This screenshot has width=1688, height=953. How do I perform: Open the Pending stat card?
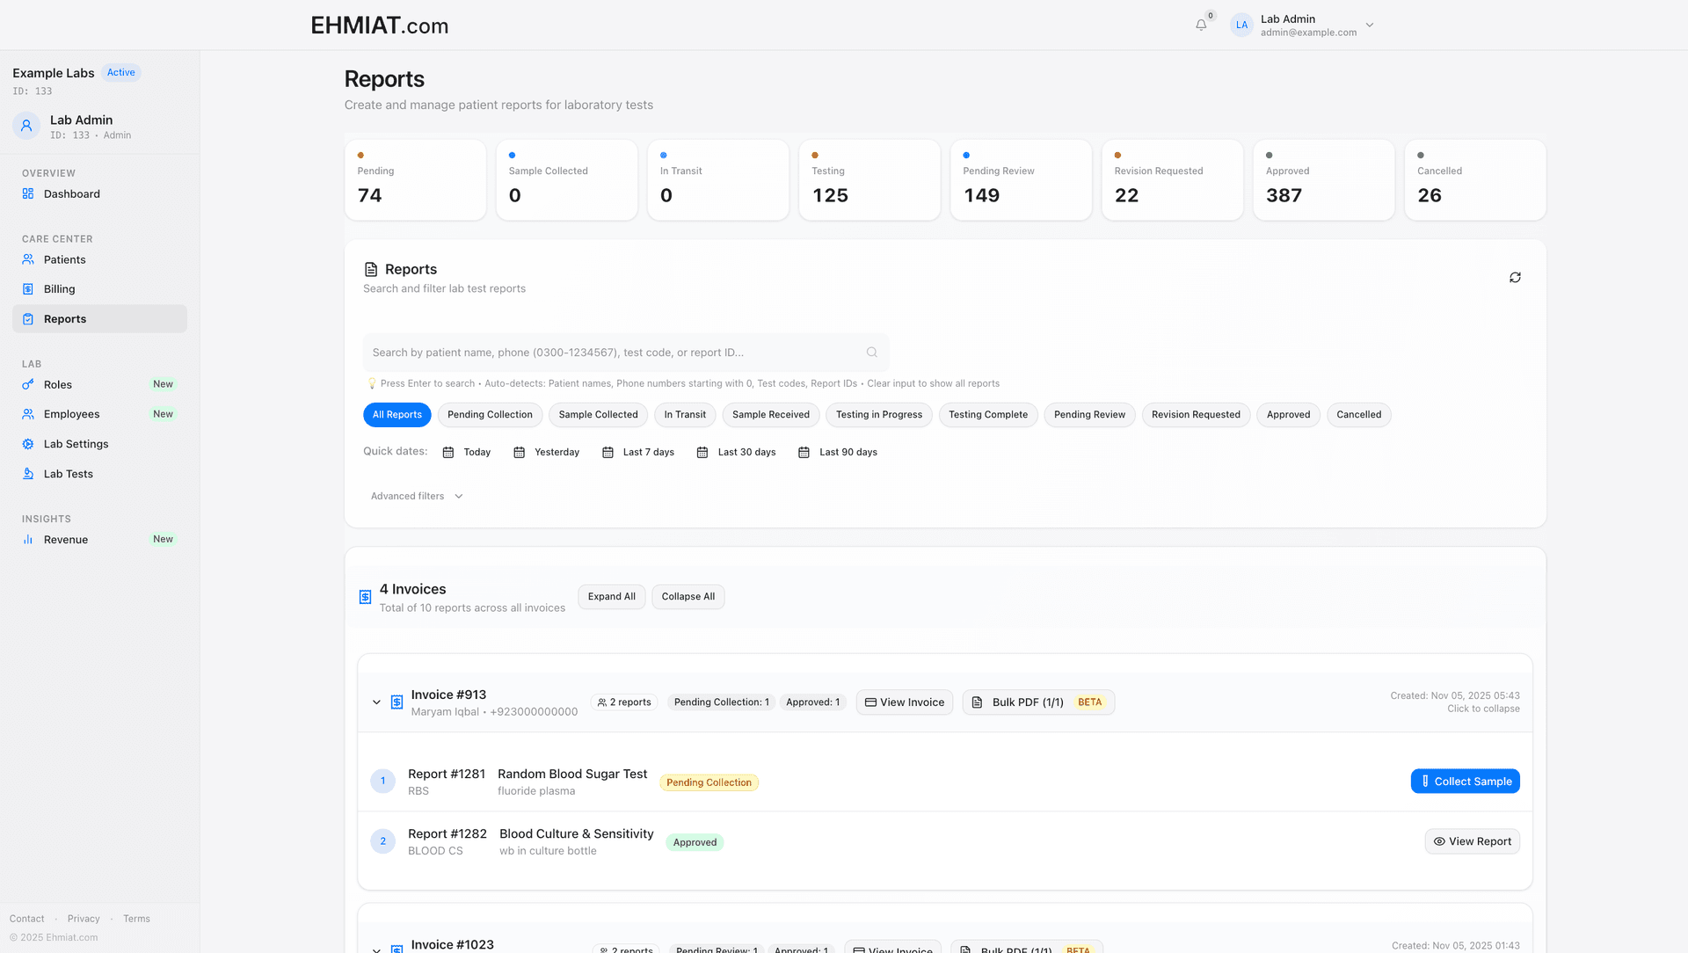tap(416, 180)
